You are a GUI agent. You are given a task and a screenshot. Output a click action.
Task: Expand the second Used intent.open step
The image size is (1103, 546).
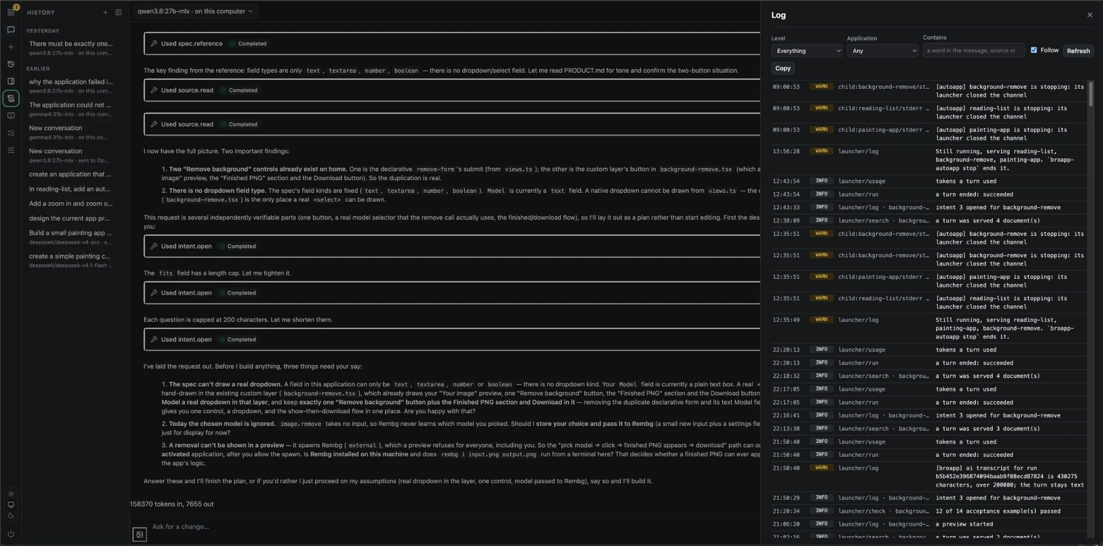(x=452, y=293)
